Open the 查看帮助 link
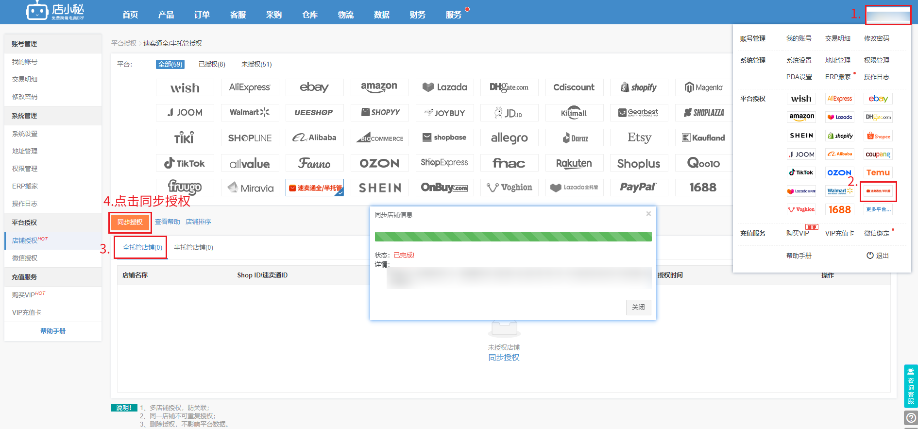 167,222
